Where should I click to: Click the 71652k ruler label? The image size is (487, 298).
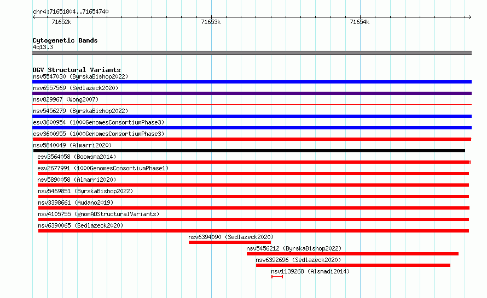[61, 22]
